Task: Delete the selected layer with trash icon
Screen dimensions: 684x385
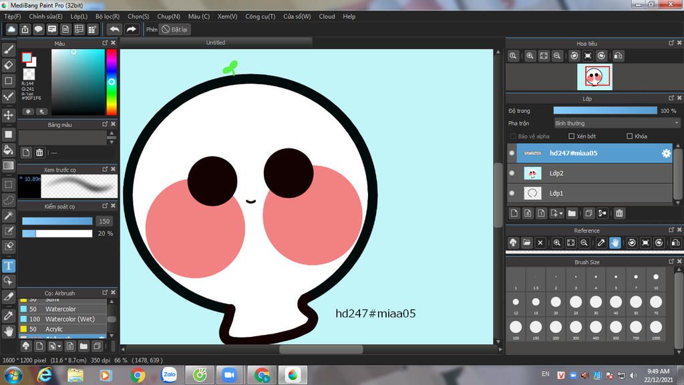Action: click(x=619, y=213)
